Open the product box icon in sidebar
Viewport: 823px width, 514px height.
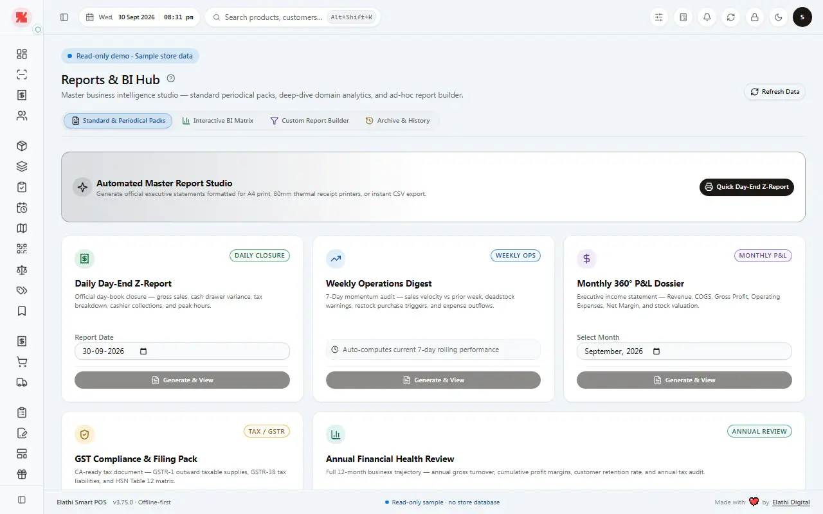click(x=22, y=146)
